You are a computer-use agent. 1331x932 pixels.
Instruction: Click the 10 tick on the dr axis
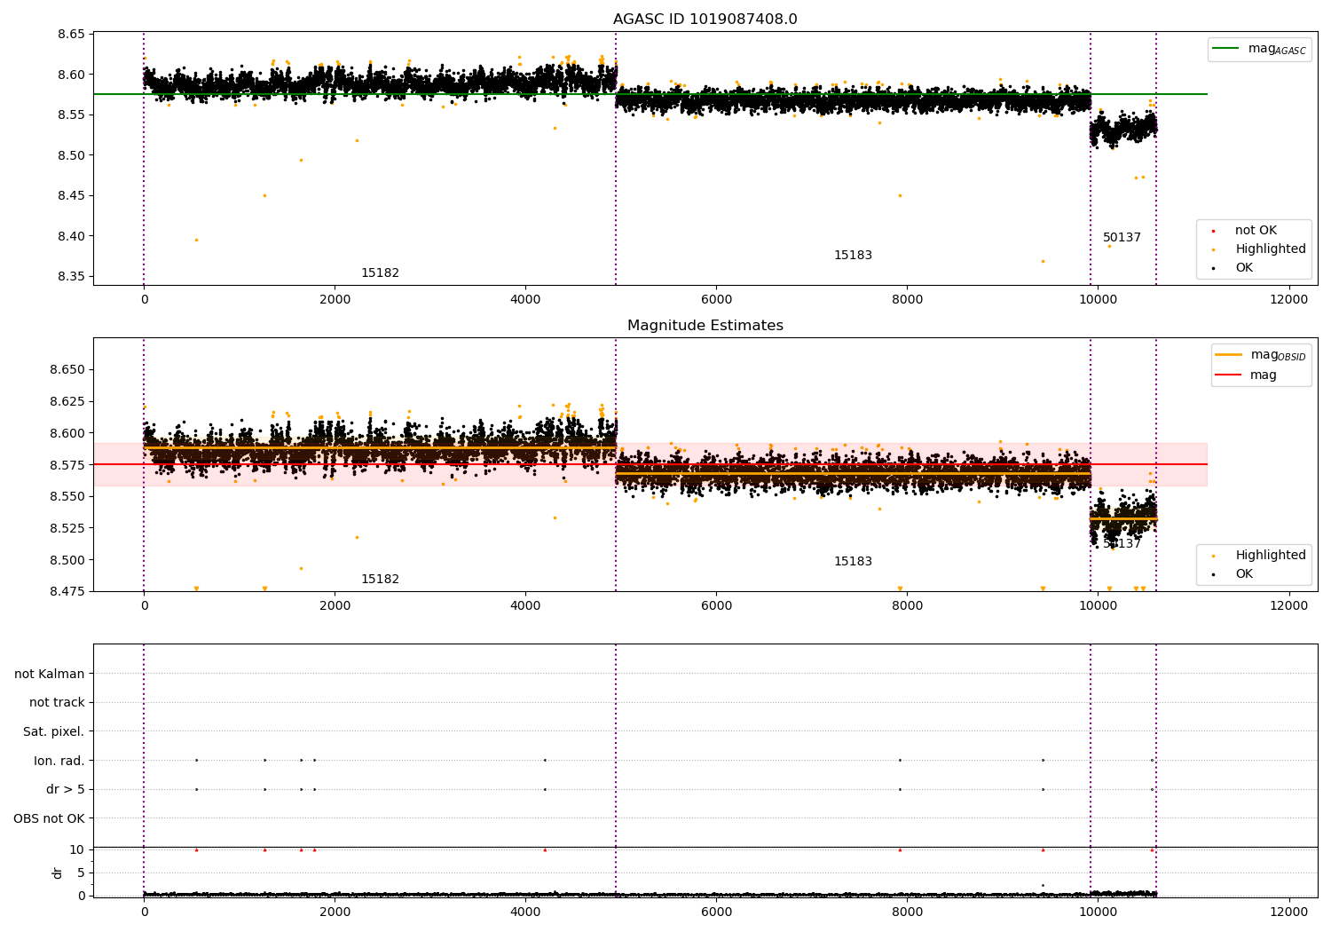(77, 850)
